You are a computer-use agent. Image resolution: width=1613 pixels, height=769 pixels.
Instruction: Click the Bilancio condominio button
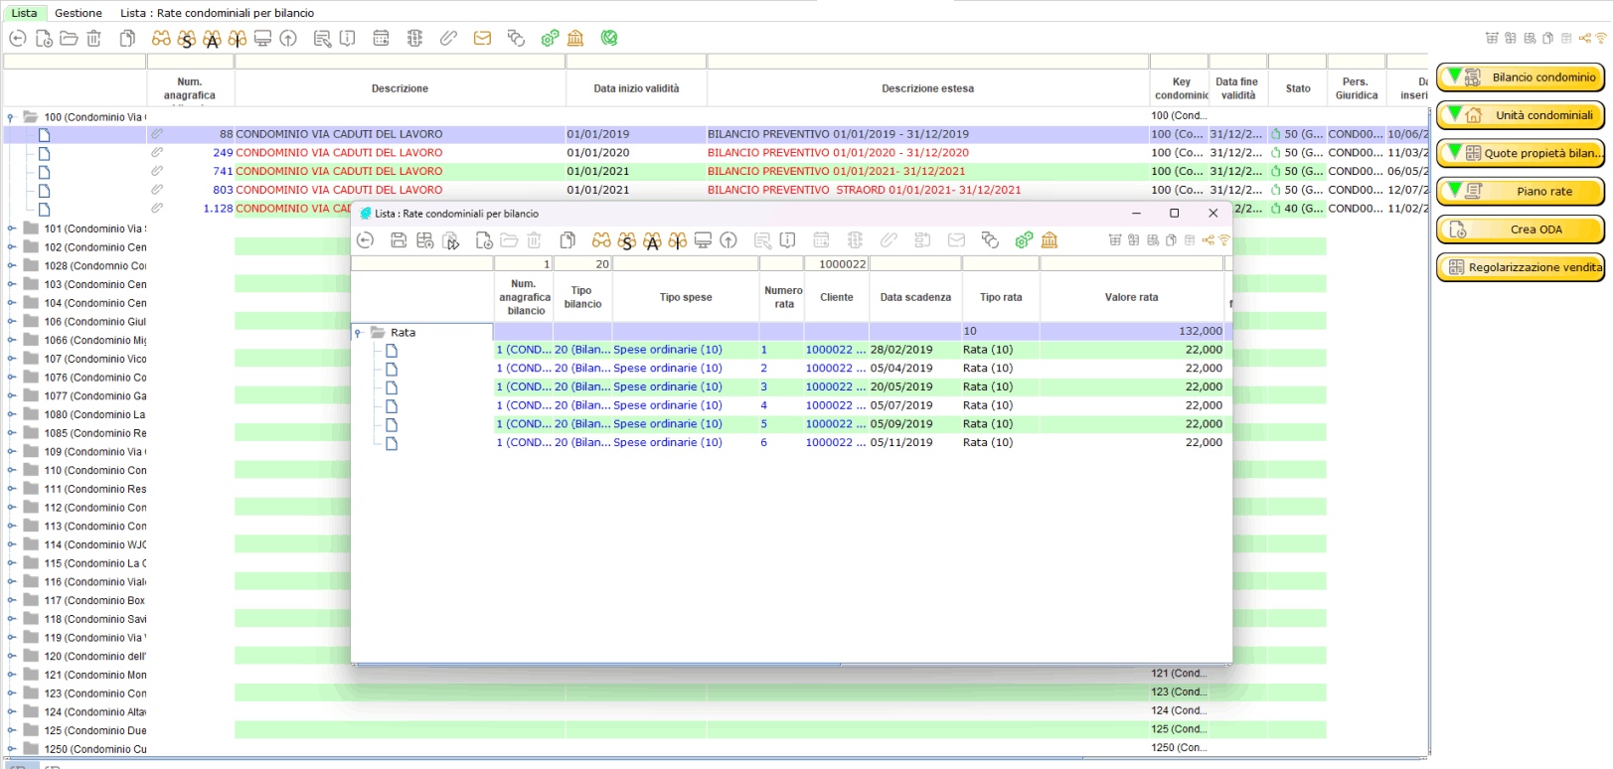1521,77
